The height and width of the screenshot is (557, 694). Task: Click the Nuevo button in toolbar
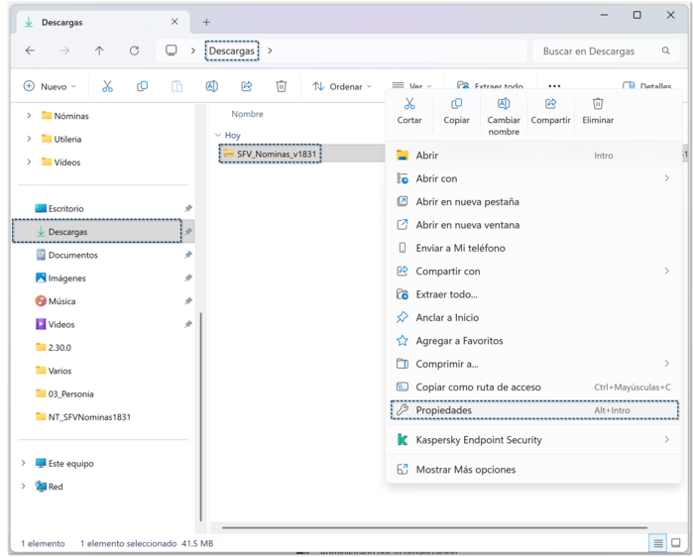(50, 86)
